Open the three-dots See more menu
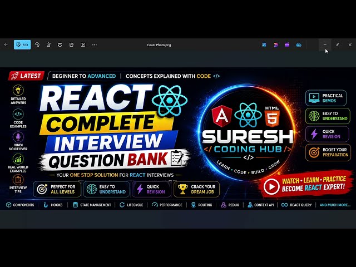The image size is (356, 267). [95, 44]
